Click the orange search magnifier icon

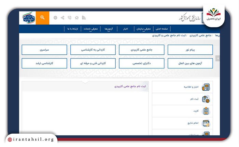point(43,18)
